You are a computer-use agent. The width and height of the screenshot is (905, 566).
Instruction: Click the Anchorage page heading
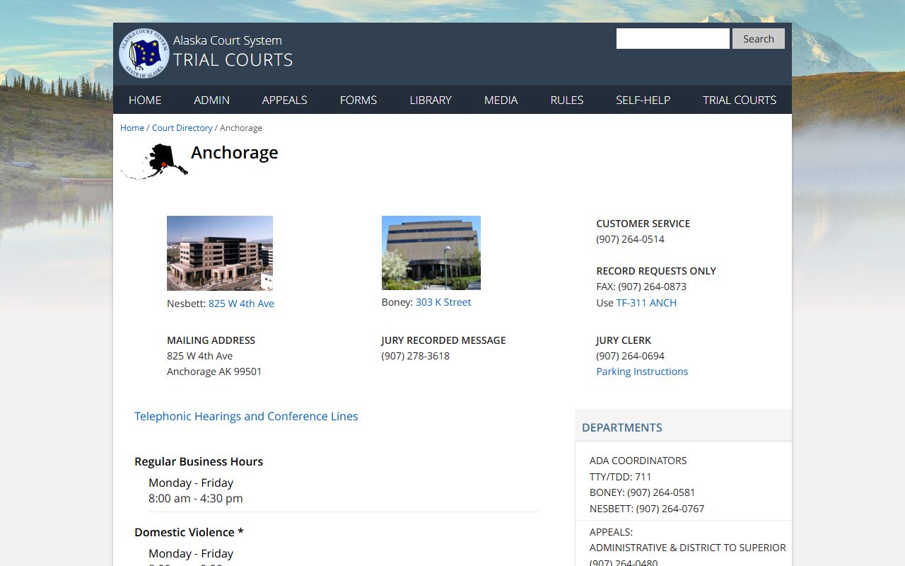(x=235, y=153)
